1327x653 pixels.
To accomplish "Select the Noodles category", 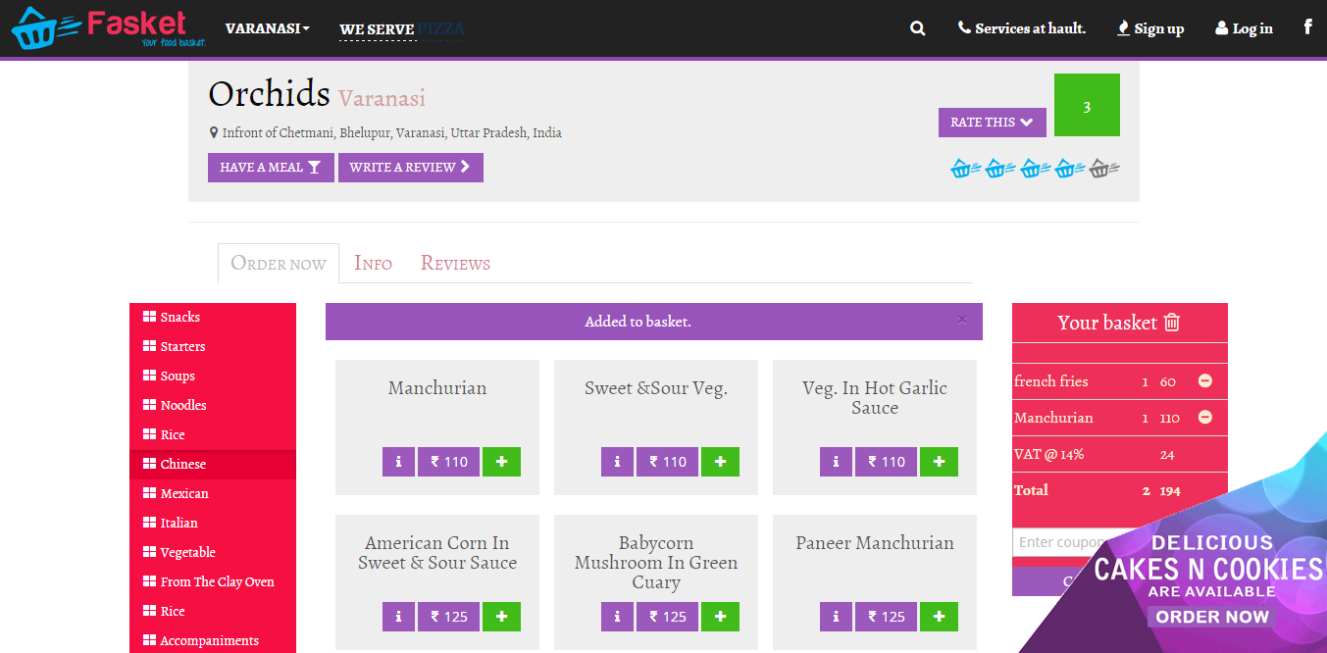I will [213, 405].
